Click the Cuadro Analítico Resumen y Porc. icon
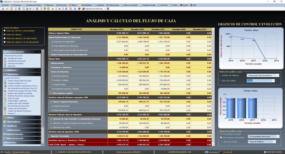This screenshot has height=154, width=285. pos(5,86)
